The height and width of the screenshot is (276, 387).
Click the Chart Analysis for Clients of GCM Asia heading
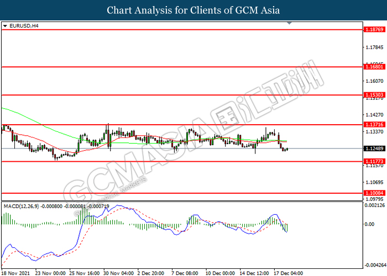pyautogui.click(x=193, y=10)
